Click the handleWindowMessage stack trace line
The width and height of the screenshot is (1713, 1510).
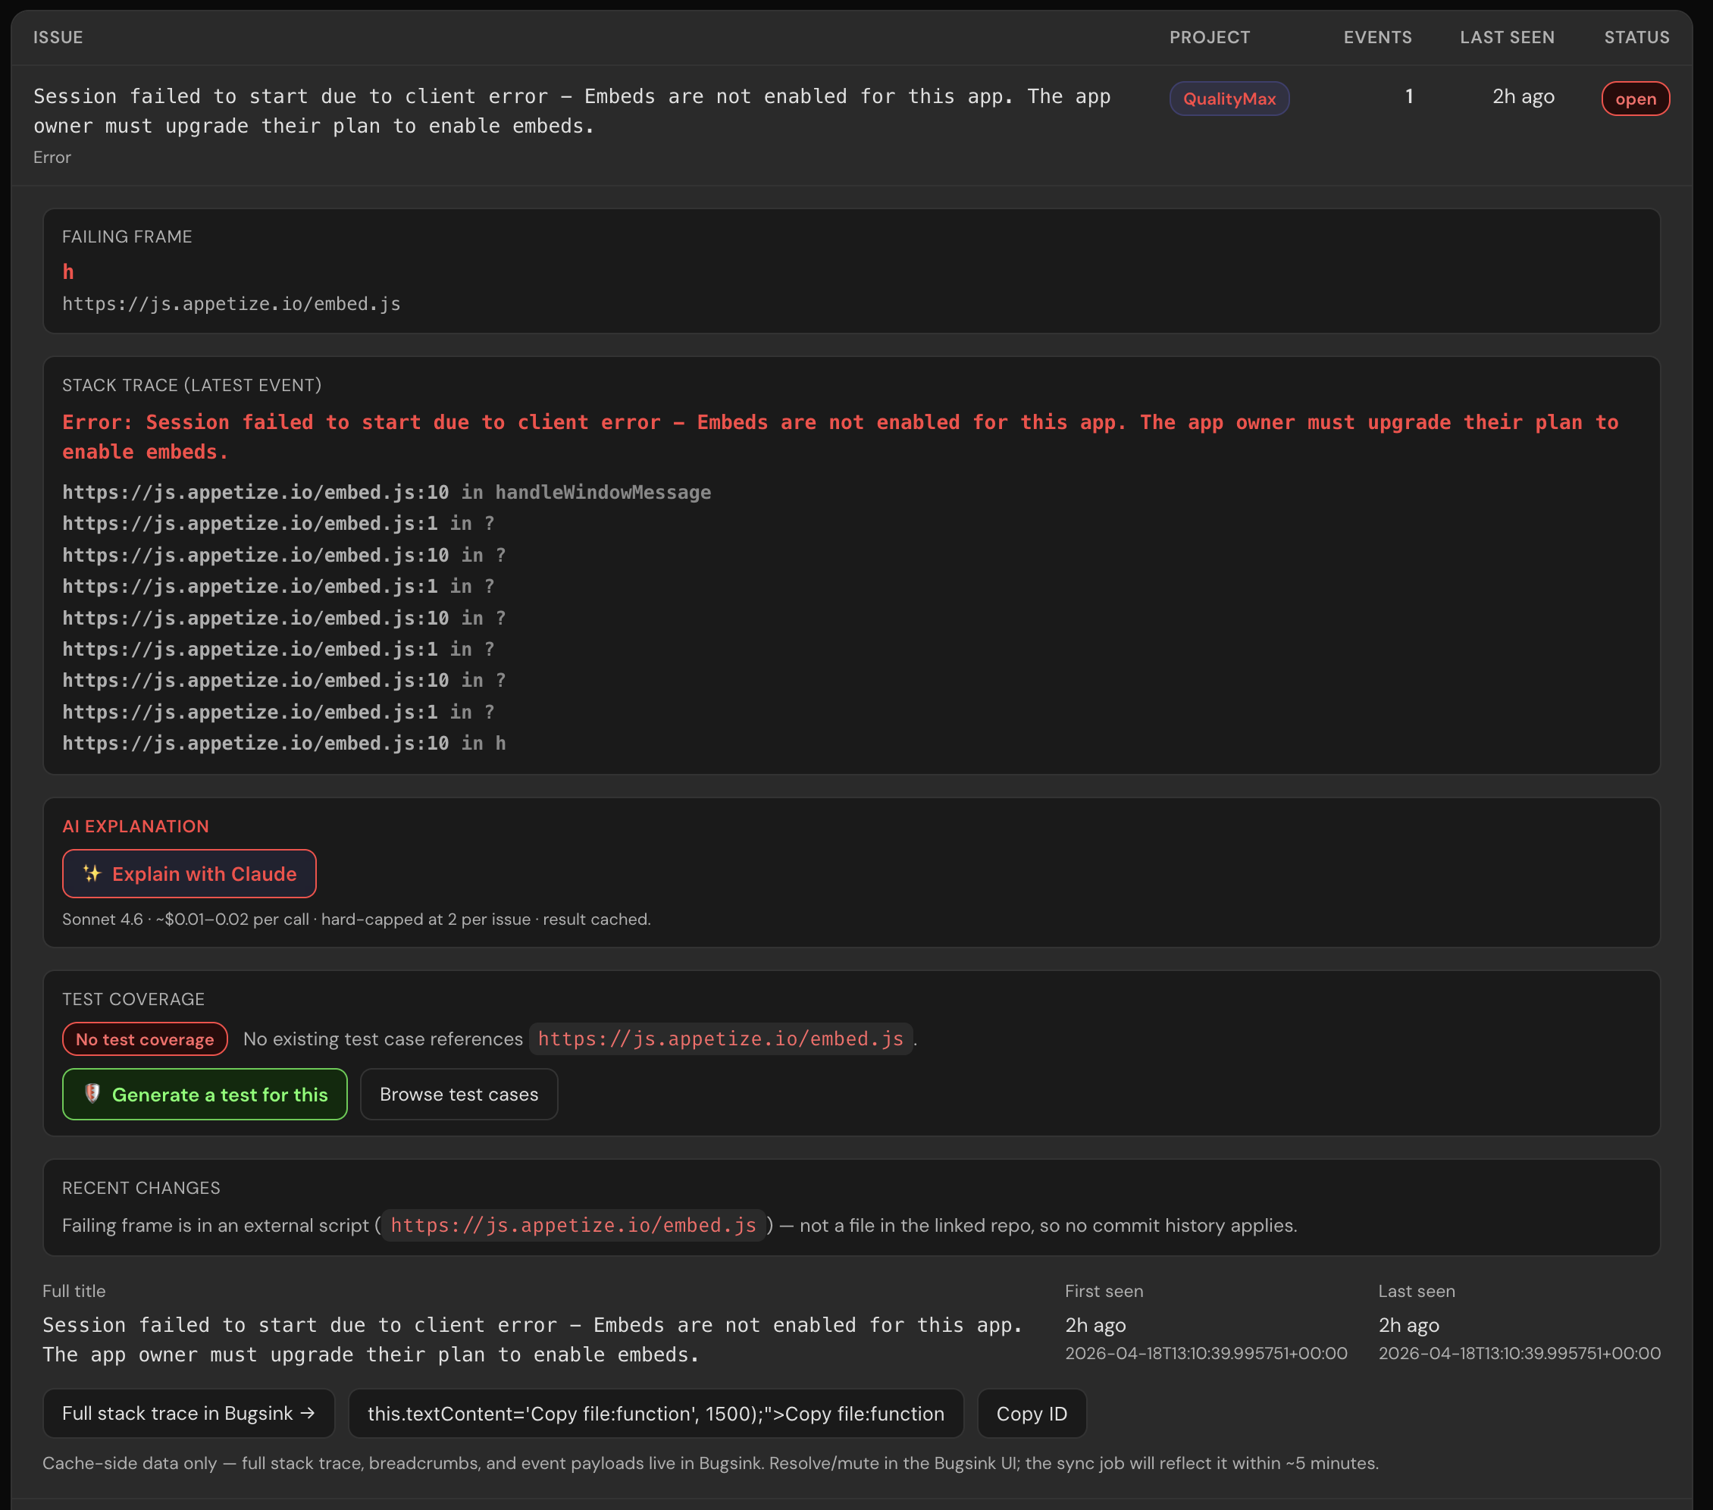coord(386,493)
